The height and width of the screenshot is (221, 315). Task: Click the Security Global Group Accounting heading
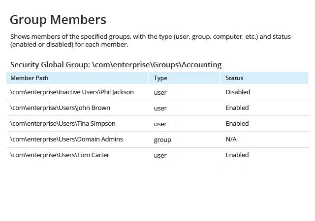click(x=116, y=65)
